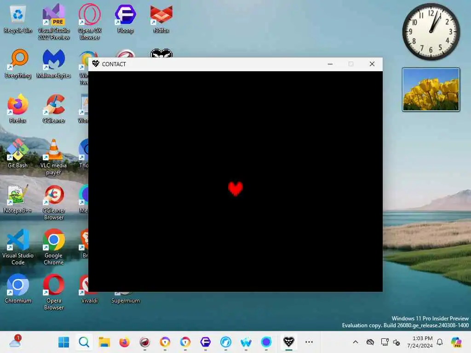Click the cloud sync tray icon
The image size is (471, 353).
tap(370, 342)
